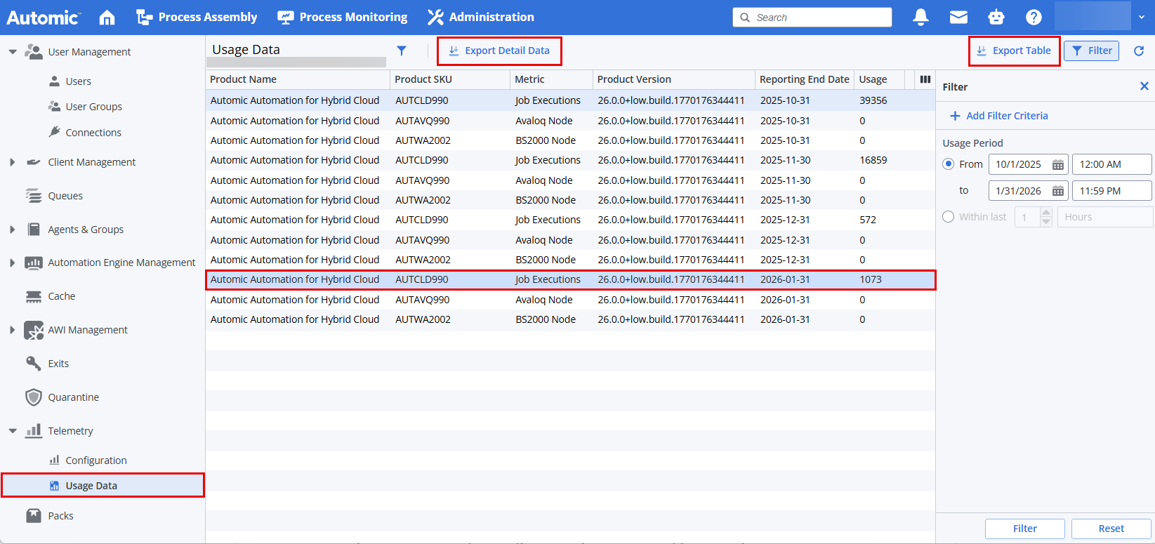Expand the Client Management node
Image resolution: width=1155 pixels, height=544 pixels.
(13, 162)
